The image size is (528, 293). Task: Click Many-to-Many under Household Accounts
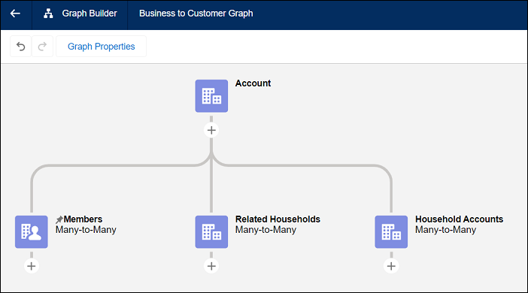coord(445,230)
